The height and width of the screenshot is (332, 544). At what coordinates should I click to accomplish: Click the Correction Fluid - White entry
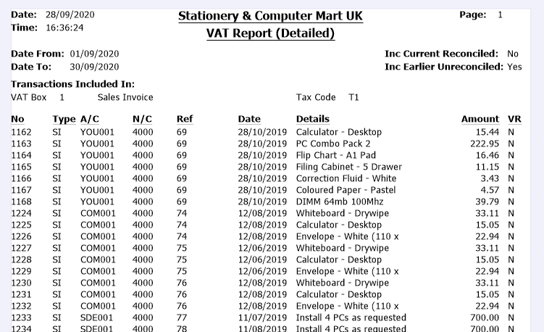(346, 178)
